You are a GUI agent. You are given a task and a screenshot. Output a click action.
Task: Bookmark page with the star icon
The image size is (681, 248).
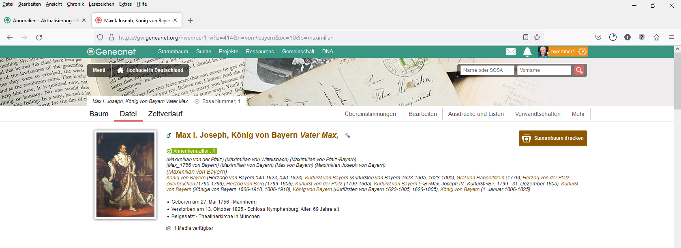[x=537, y=38]
